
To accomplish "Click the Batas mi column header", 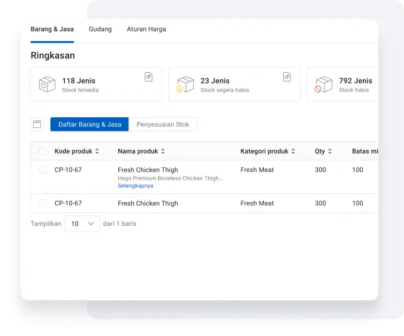I will tap(365, 151).
